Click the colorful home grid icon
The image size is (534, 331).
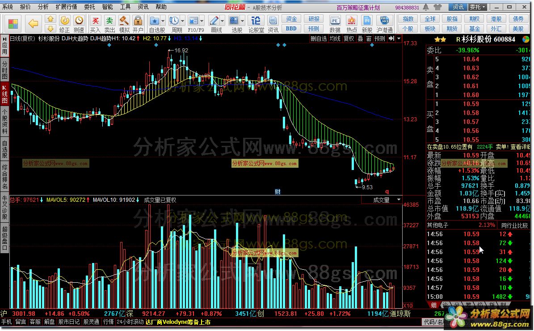point(13,24)
